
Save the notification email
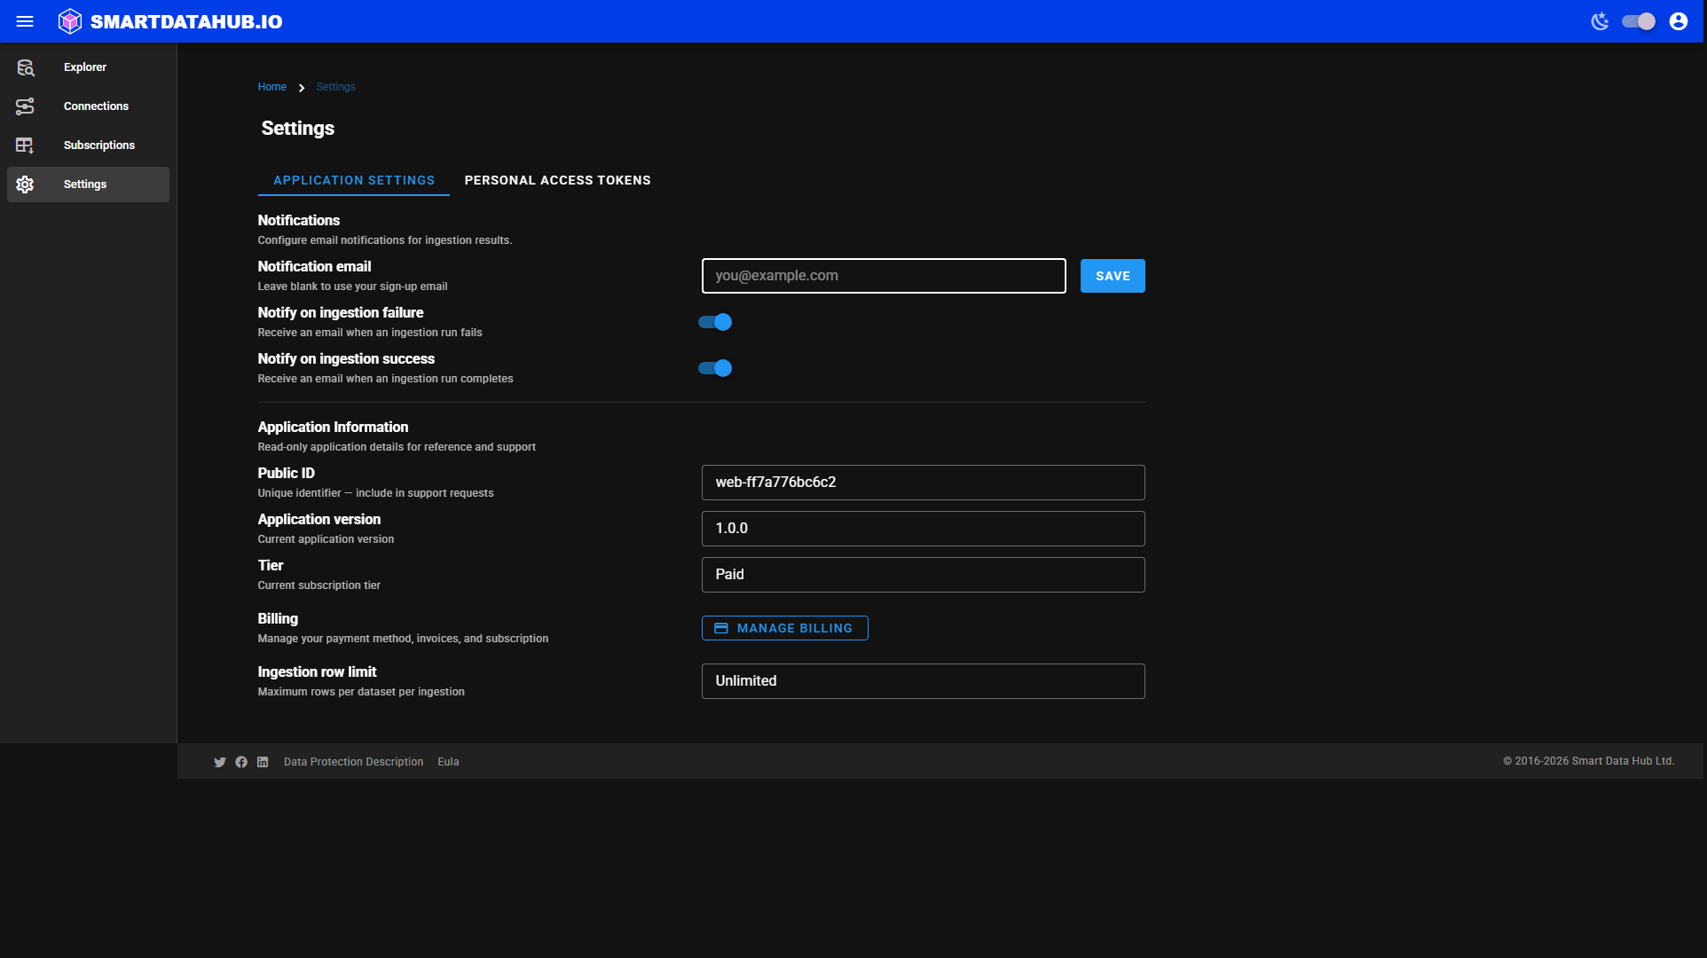coord(1113,276)
